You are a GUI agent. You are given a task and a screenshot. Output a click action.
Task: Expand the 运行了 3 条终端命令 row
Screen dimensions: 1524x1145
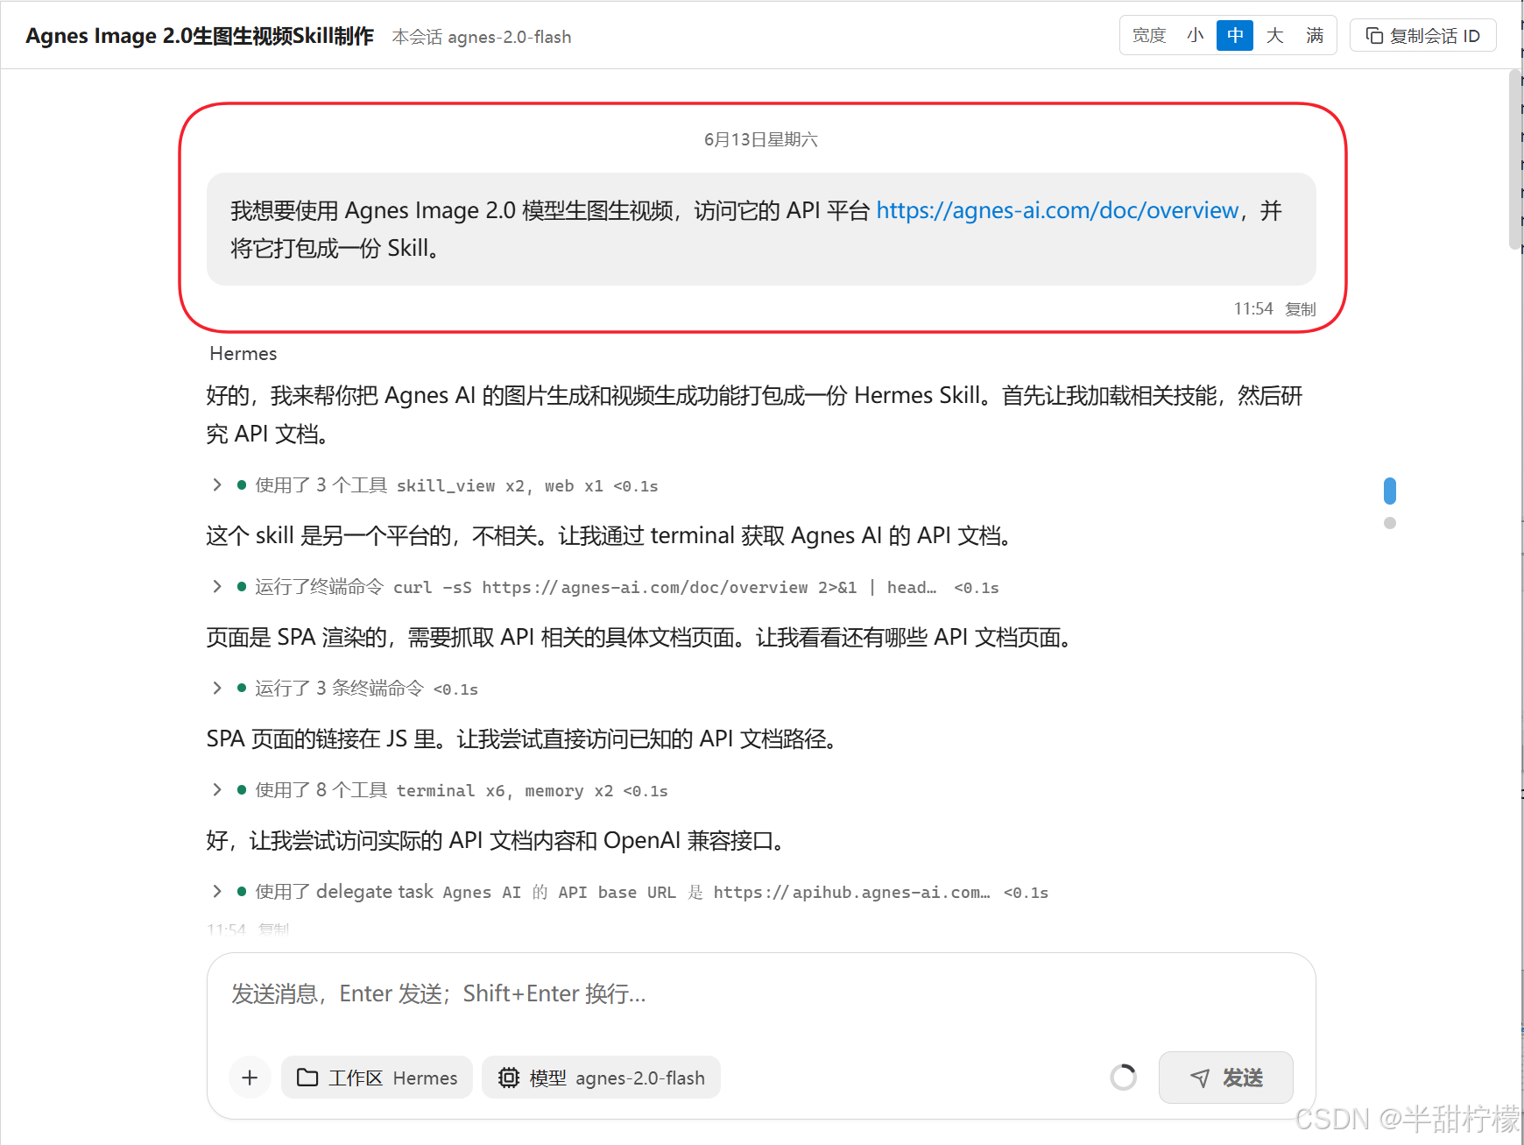click(344, 689)
